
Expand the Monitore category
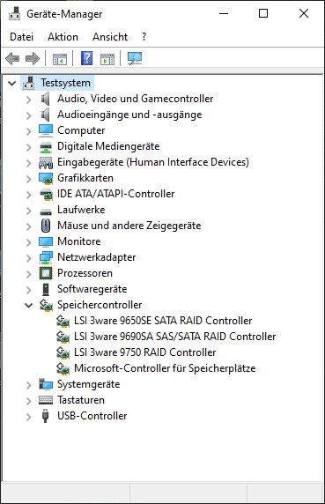click(29, 242)
